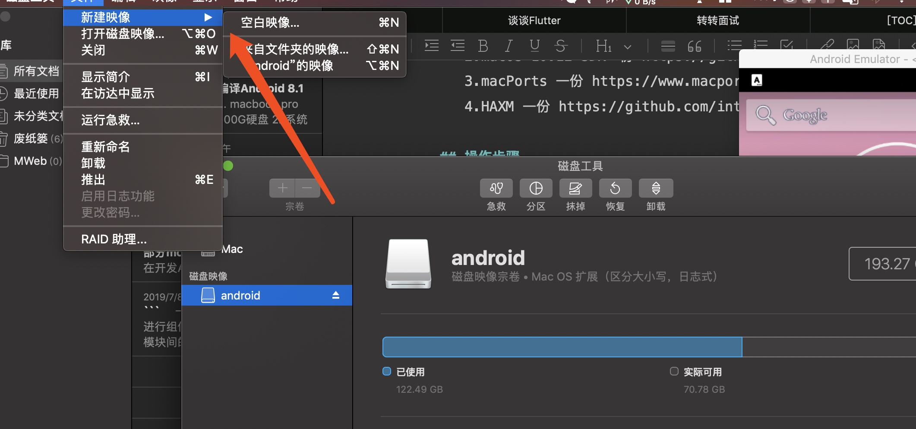
Task: Insert blockquote using quote marks icon
Action: pos(694,46)
